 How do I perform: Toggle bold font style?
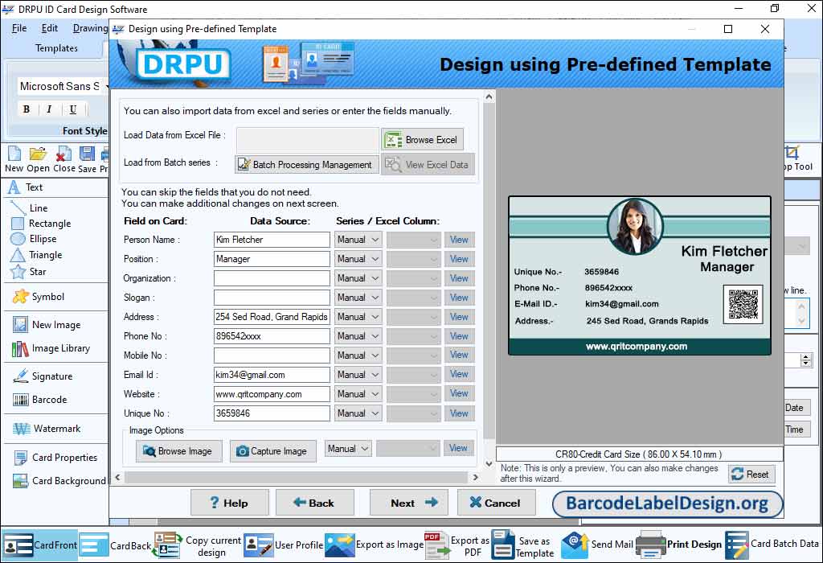coord(27,109)
